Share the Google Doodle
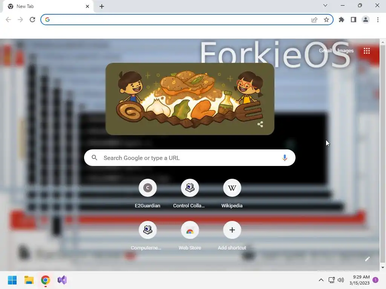Screen dimensions: 386x289 (260, 124)
